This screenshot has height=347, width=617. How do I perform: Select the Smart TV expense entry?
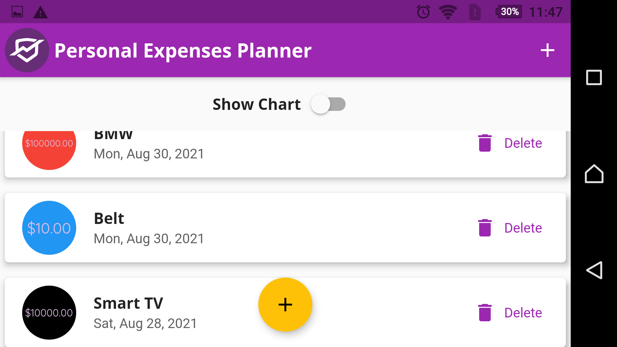[x=129, y=312]
